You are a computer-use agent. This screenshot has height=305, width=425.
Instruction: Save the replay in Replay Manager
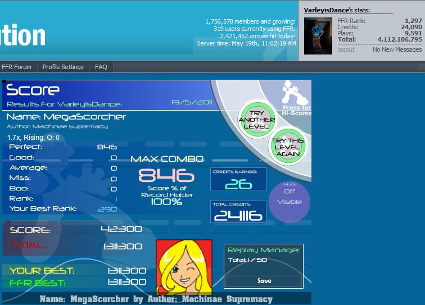pyautogui.click(x=264, y=281)
